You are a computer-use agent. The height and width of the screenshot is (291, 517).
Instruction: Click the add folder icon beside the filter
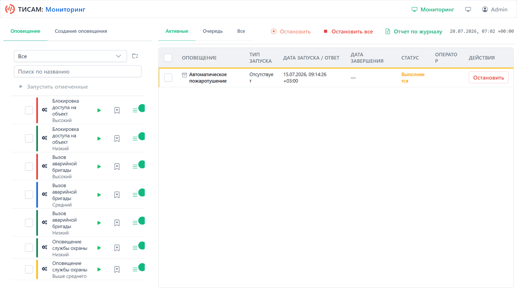tap(135, 56)
